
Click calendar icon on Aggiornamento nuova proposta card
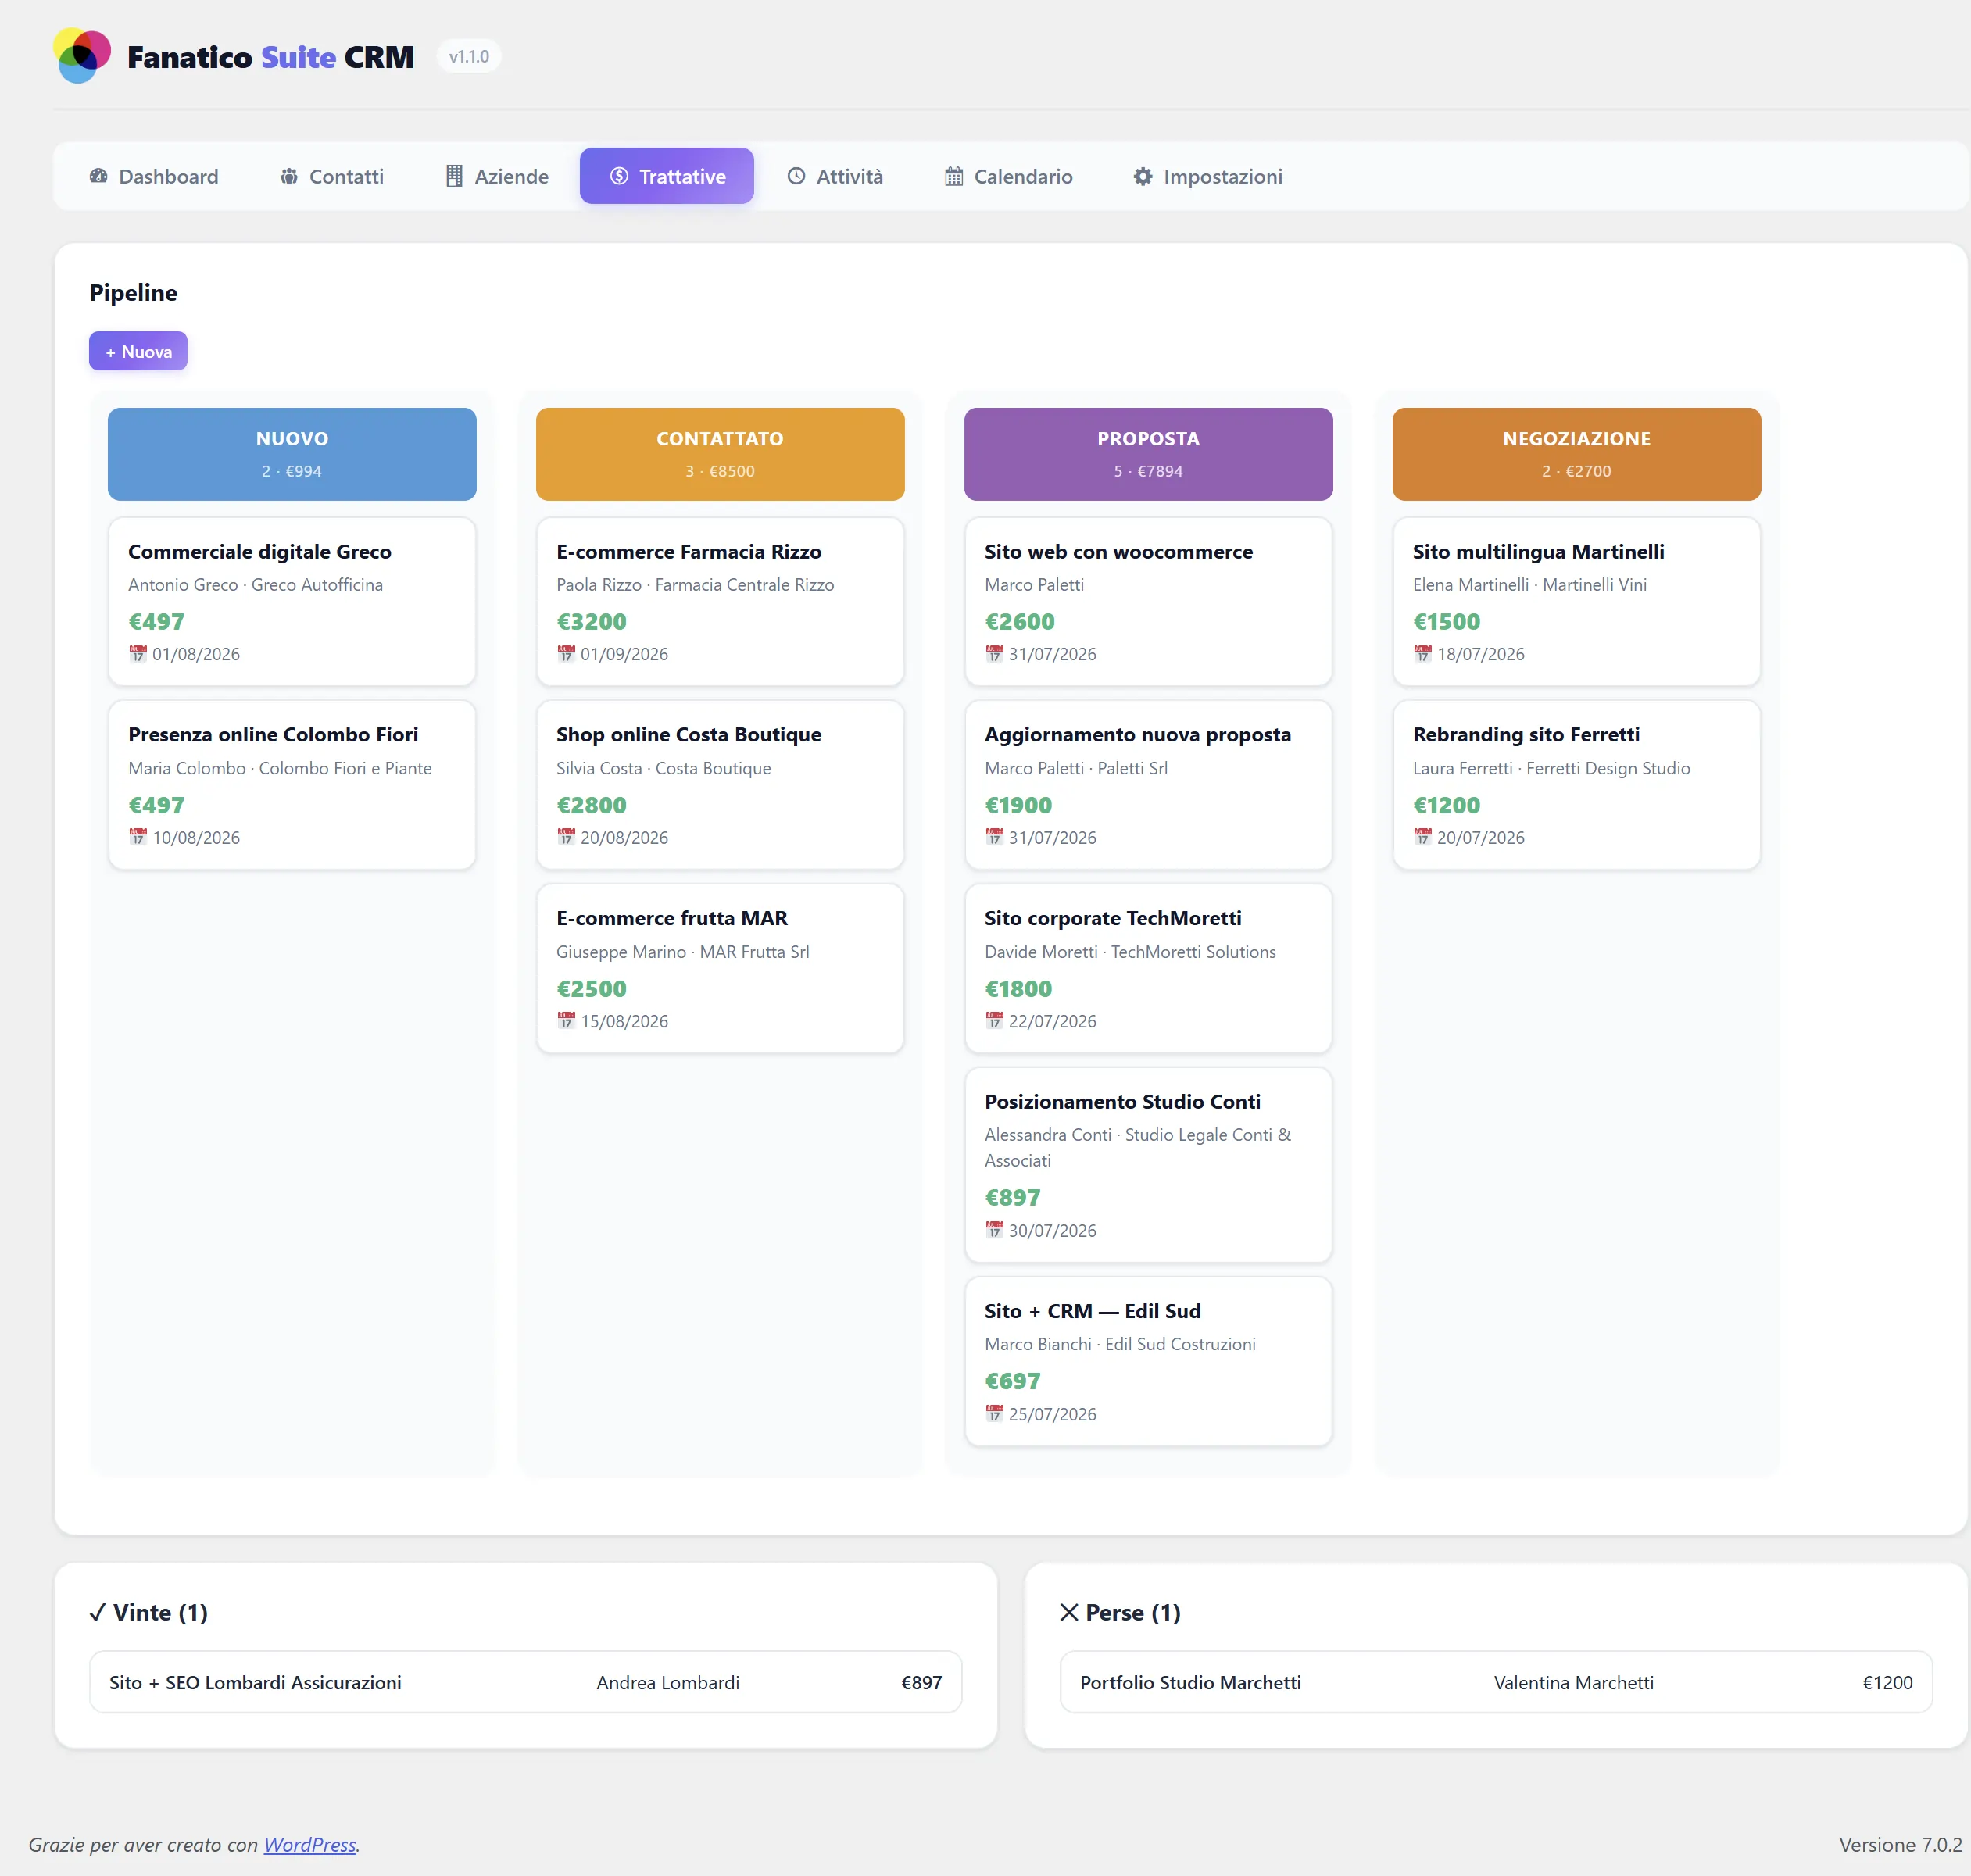coord(994,837)
